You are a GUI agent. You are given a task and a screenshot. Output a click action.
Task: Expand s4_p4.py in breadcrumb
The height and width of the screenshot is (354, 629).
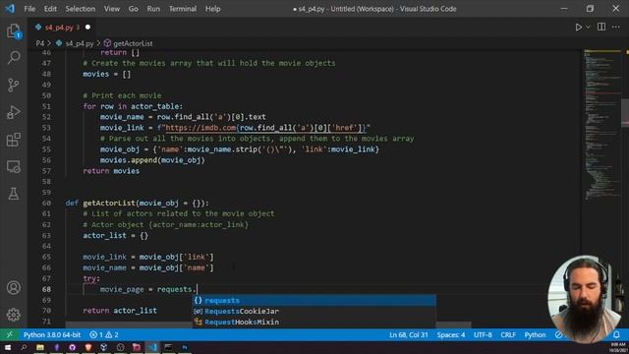click(x=79, y=43)
